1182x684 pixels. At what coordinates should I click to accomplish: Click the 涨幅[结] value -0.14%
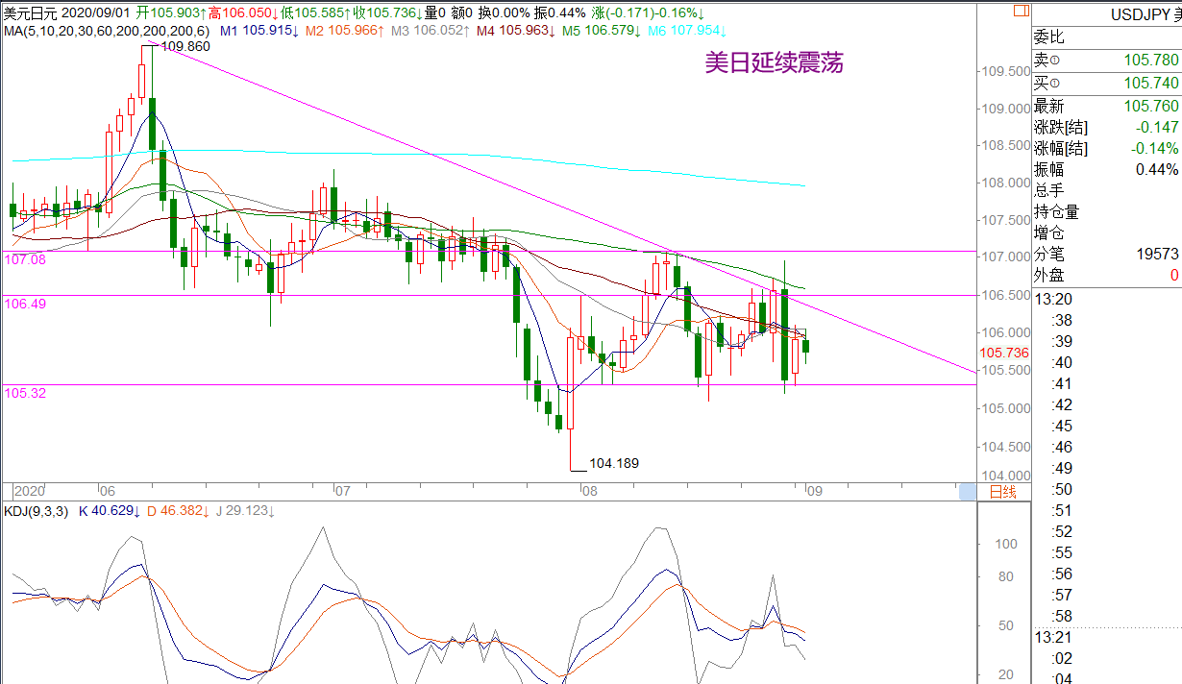[x=1155, y=149]
